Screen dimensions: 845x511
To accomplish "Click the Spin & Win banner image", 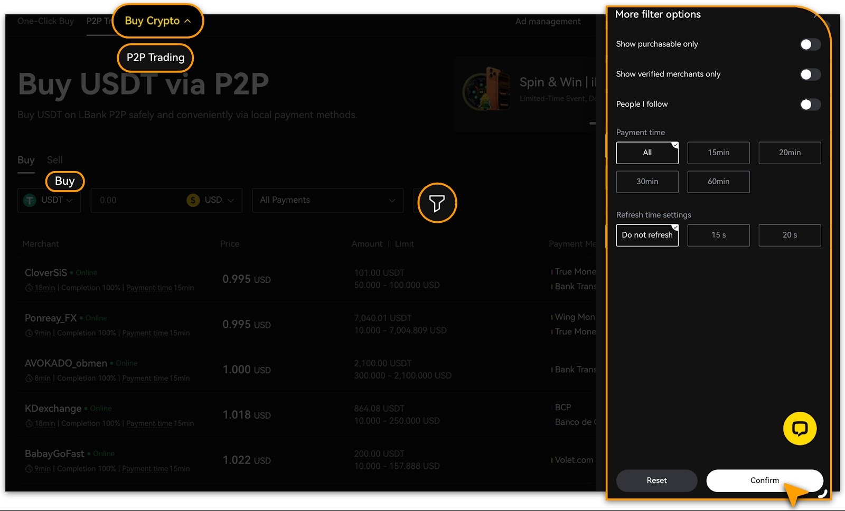I will pos(486,89).
